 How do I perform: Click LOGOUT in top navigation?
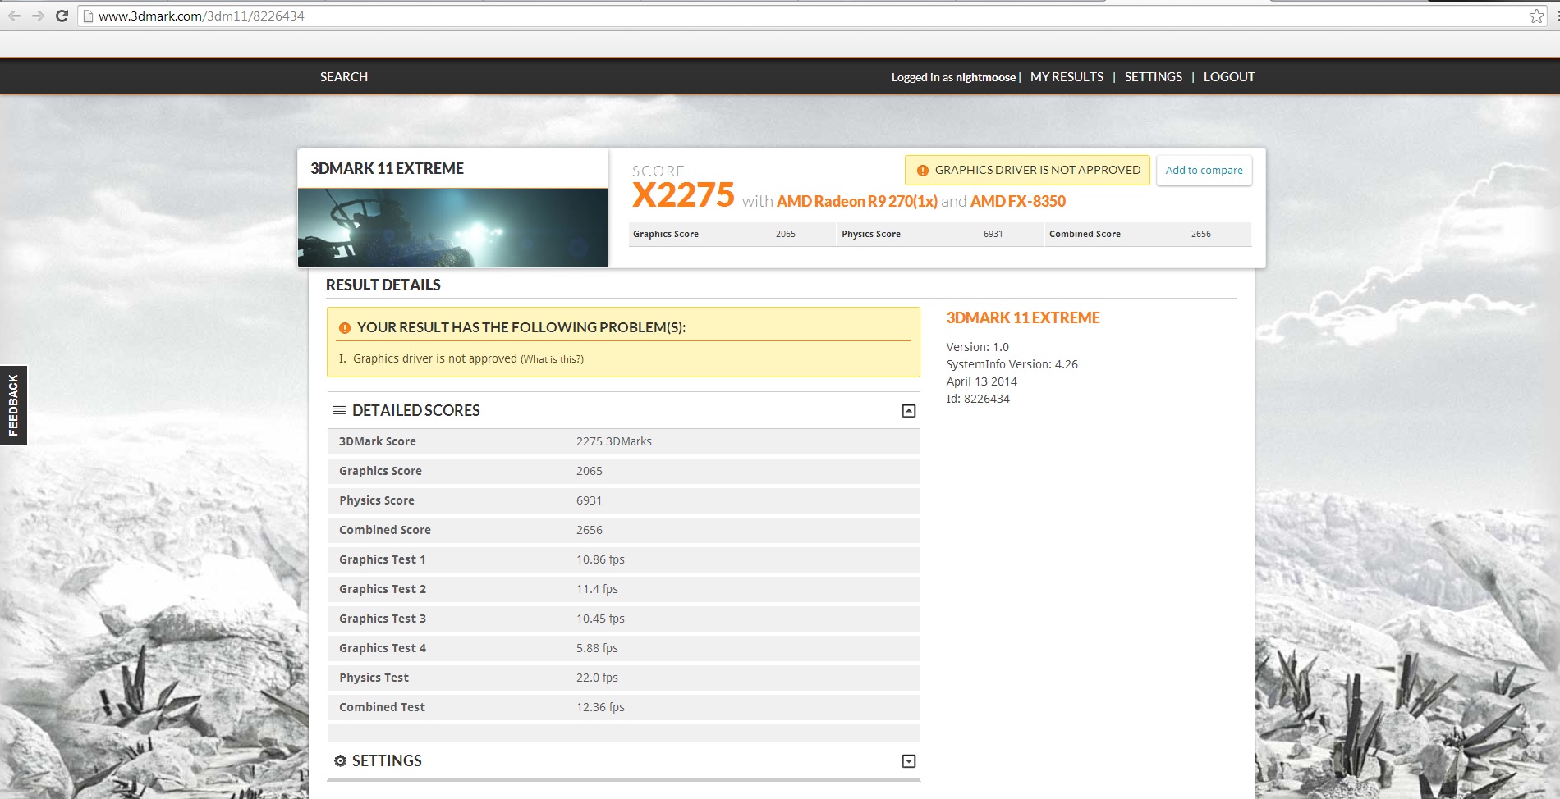pyautogui.click(x=1229, y=77)
